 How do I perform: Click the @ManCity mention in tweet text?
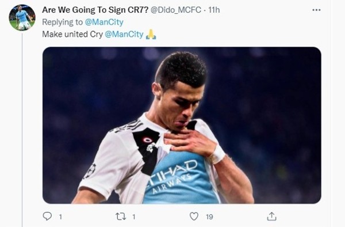tap(124, 34)
